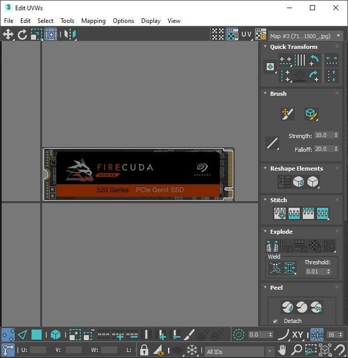Click Space Horizontally icon
This screenshot has width=348, height=358.
click(x=332, y=60)
